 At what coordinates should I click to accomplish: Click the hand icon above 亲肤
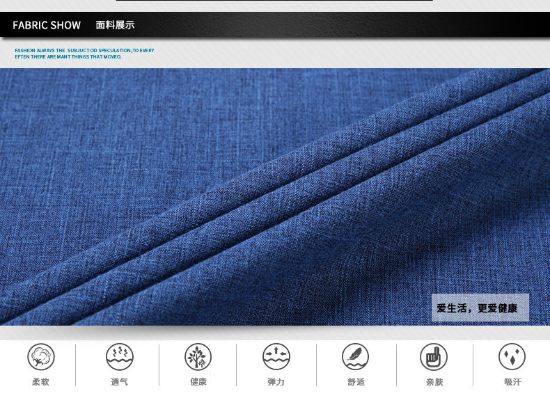(434, 357)
